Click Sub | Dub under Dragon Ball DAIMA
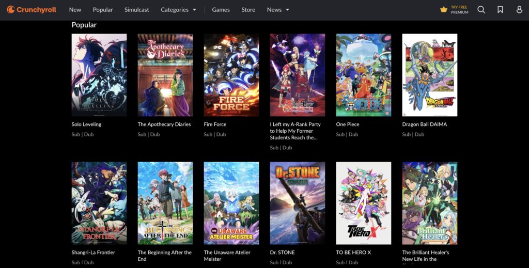The width and height of the screenshot is (529, 268). (413, 134)
